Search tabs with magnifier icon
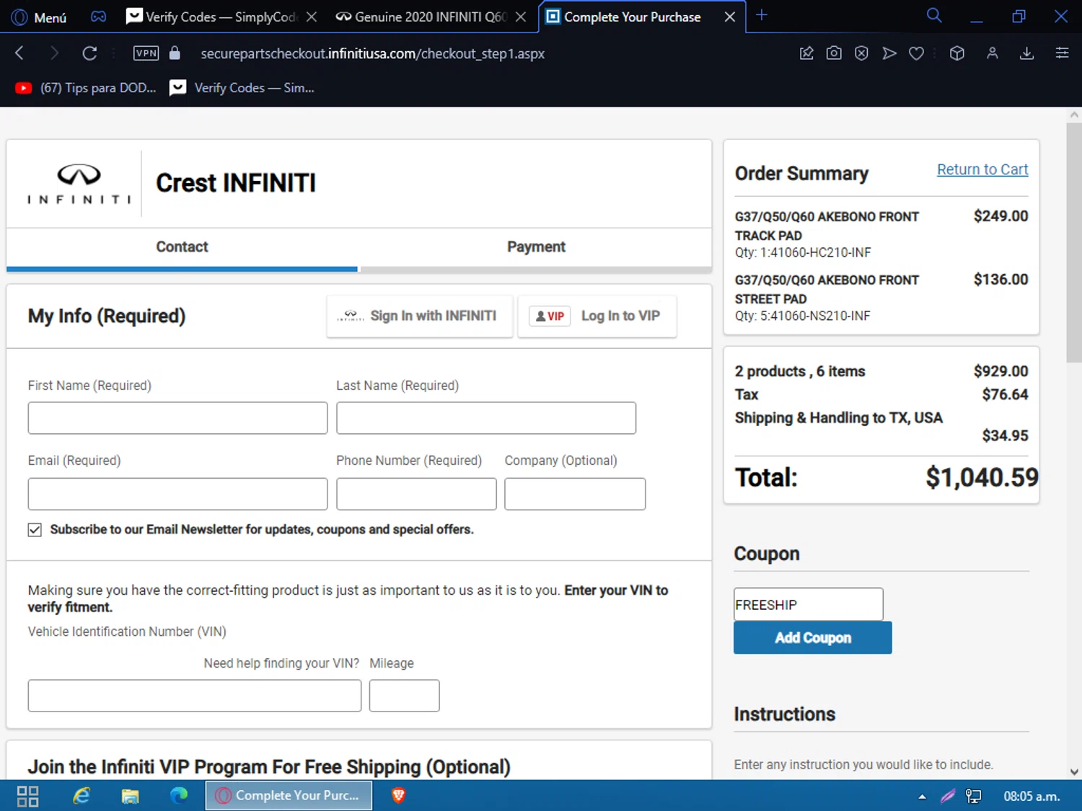The image size is (1082, 811). (x=934, y=16)
